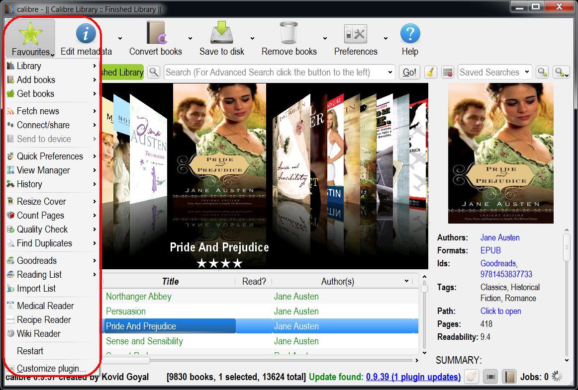Open the Author(s) column header dropdown
The width and height of the screenshot is (578, 390).
(406, 281)
